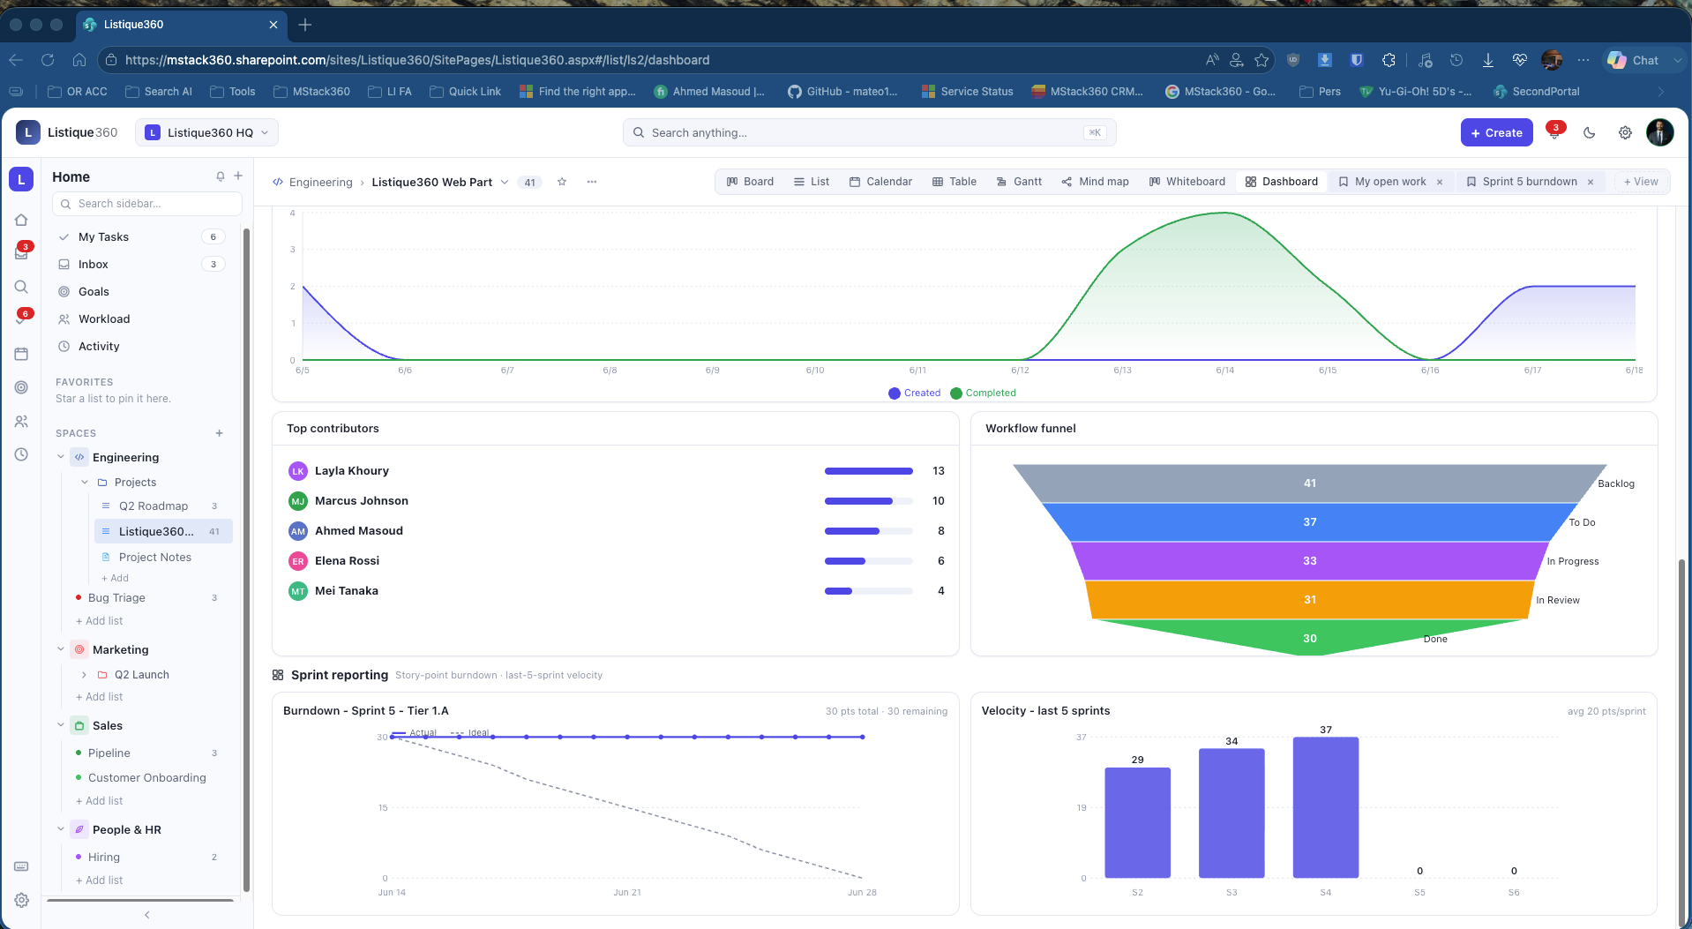The image size is (1692, 929).
Task: Open the Home icon in left rail
Action: [21, 220]
